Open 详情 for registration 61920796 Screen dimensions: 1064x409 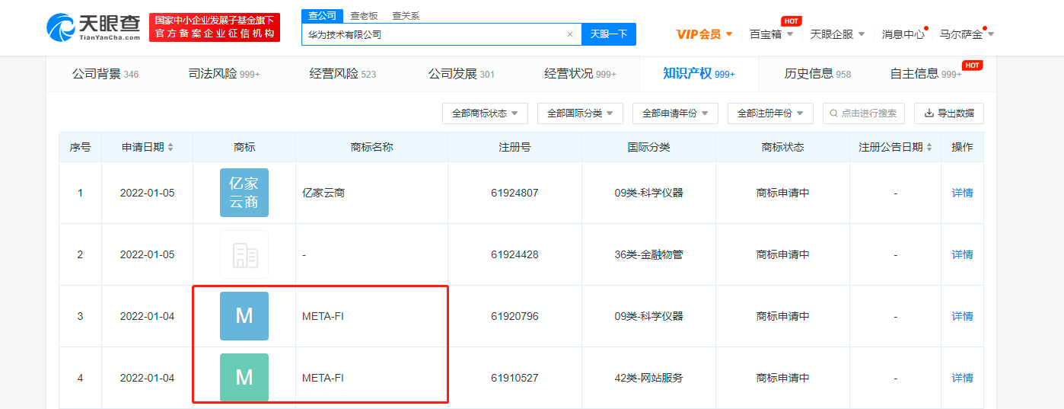pyautogui.click(x=962, y=316)
